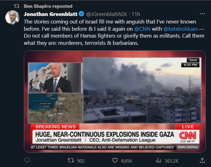Open the @CNN mention link
The image size is (211, 167).
click(x=142, y=29)
